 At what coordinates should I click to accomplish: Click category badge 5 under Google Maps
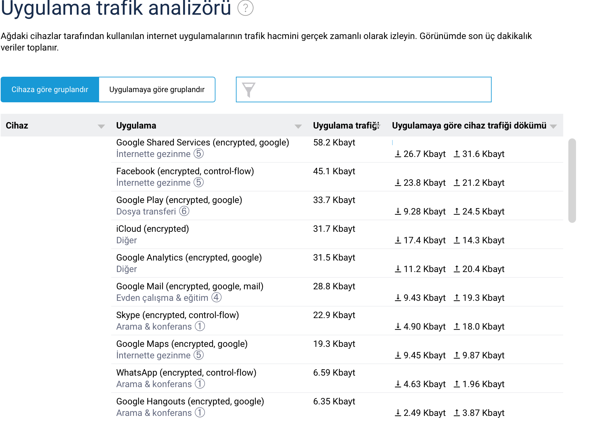pyautogui.click(x=199, y=355)
